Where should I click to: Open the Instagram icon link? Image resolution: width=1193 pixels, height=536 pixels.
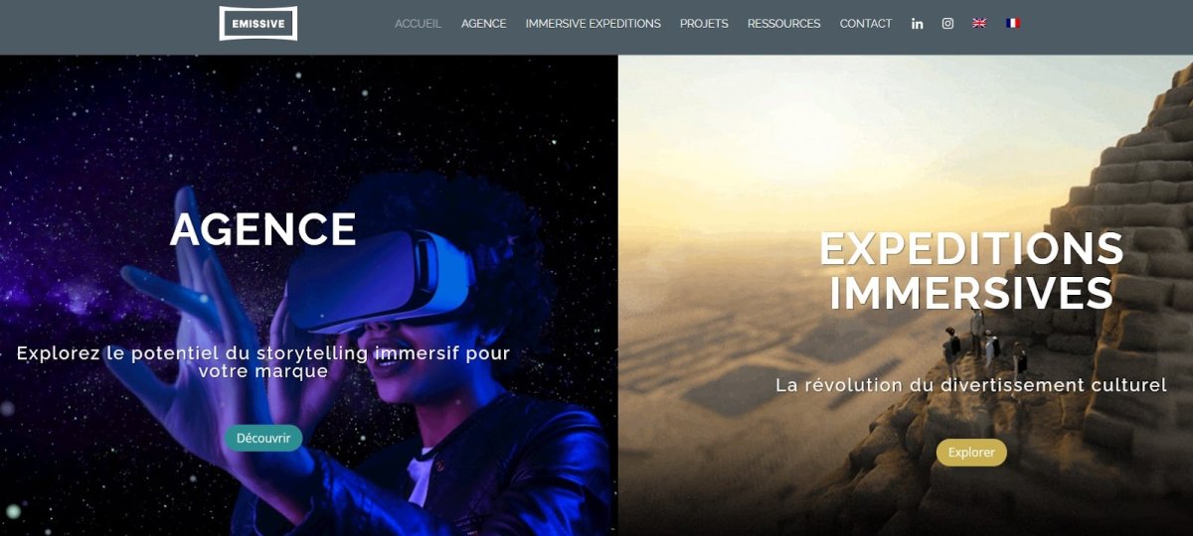point(947,24)
